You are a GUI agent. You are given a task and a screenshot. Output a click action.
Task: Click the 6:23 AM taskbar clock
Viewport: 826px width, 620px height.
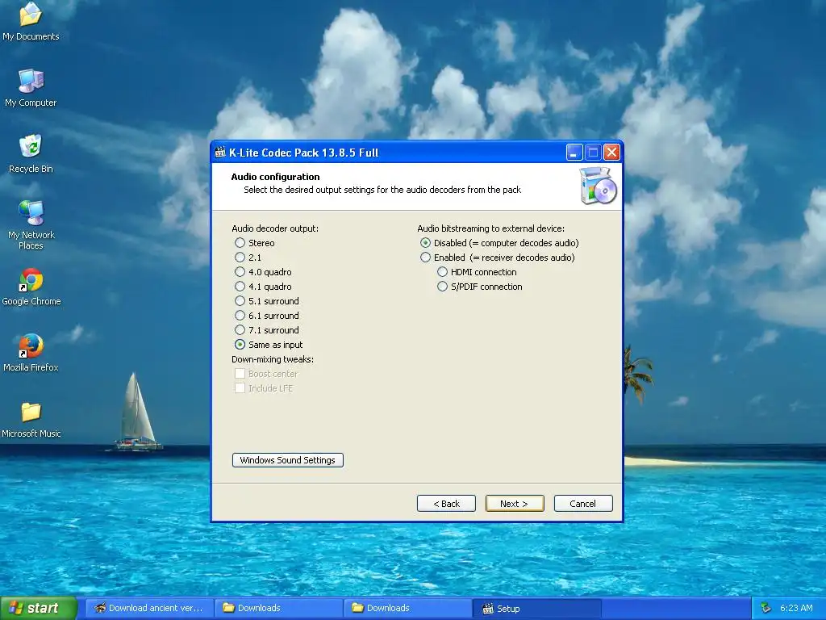click(796, 608)
